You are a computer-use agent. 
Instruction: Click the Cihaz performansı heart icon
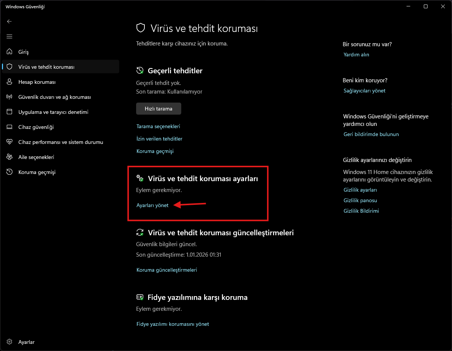(9, 142)
